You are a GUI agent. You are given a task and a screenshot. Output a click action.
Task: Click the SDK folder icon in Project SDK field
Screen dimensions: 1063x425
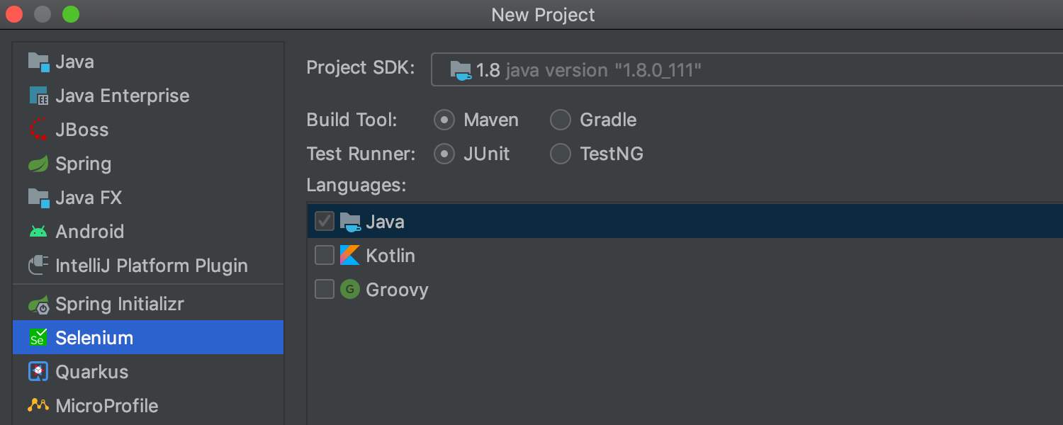tap(461, 70)
